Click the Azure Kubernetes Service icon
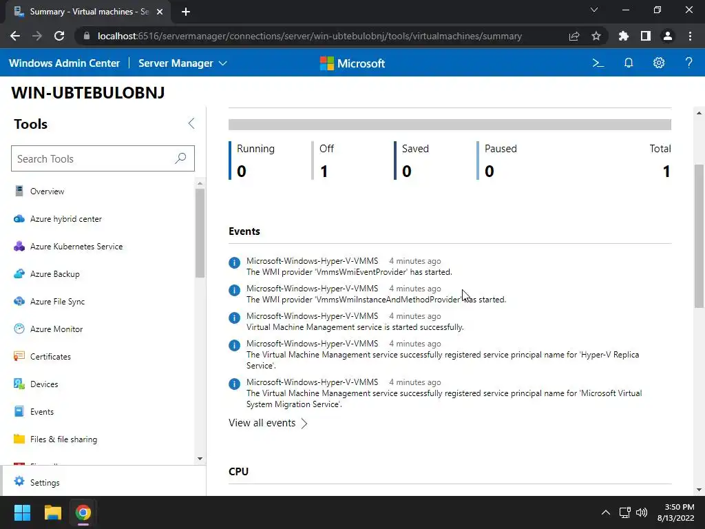Viewport: 705px width, 529px height. point(19,246)
